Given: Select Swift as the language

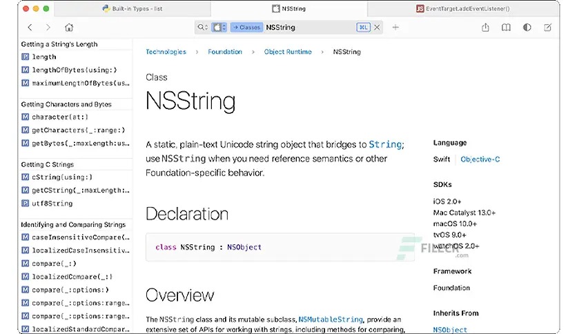Looking at the screenshot, I should tap(442, 159).
